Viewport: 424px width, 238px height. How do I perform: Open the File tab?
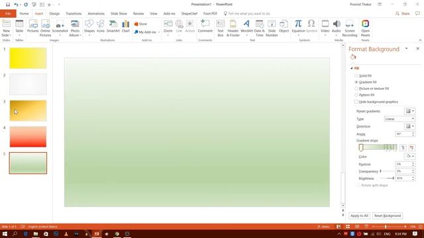8,13
